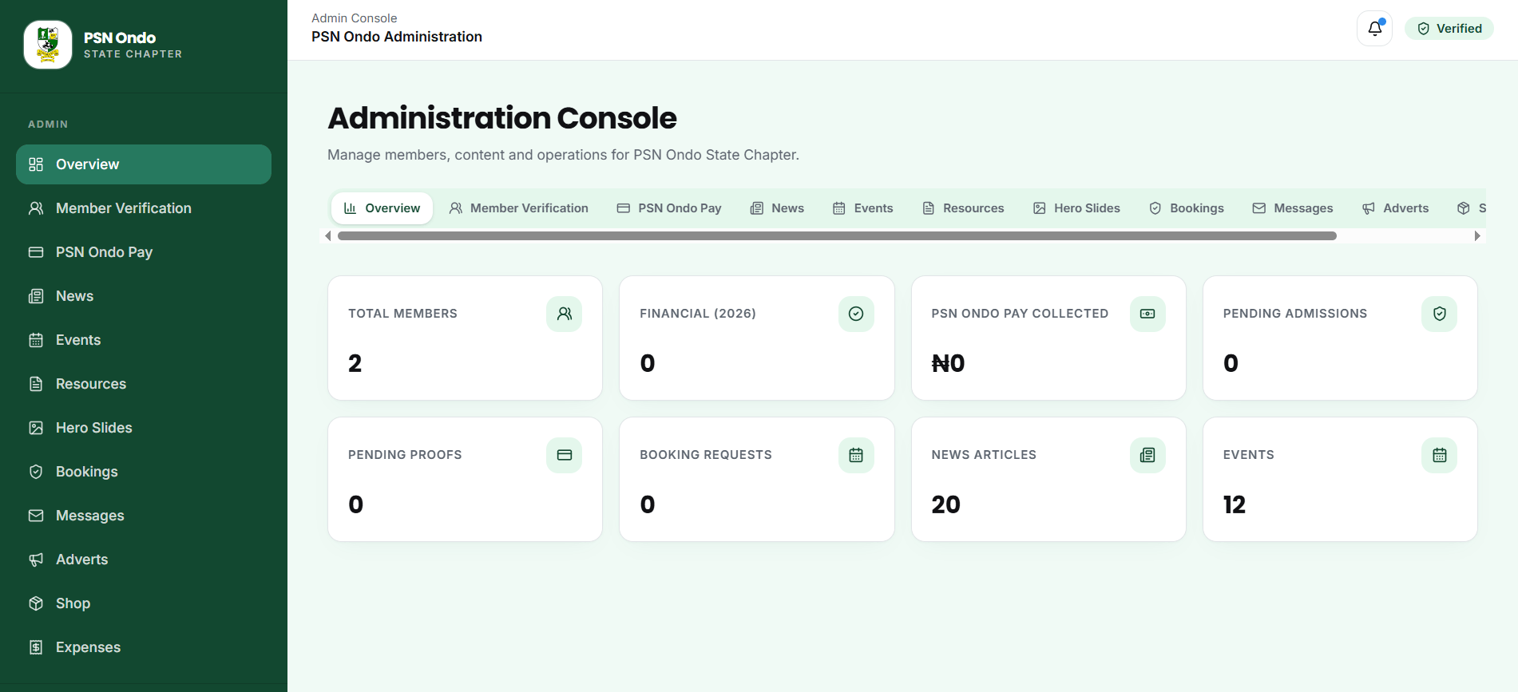This screenshot has height=692, width=1518.
Task: Open Shop in the sidebar
Action: tap(144, 603)
